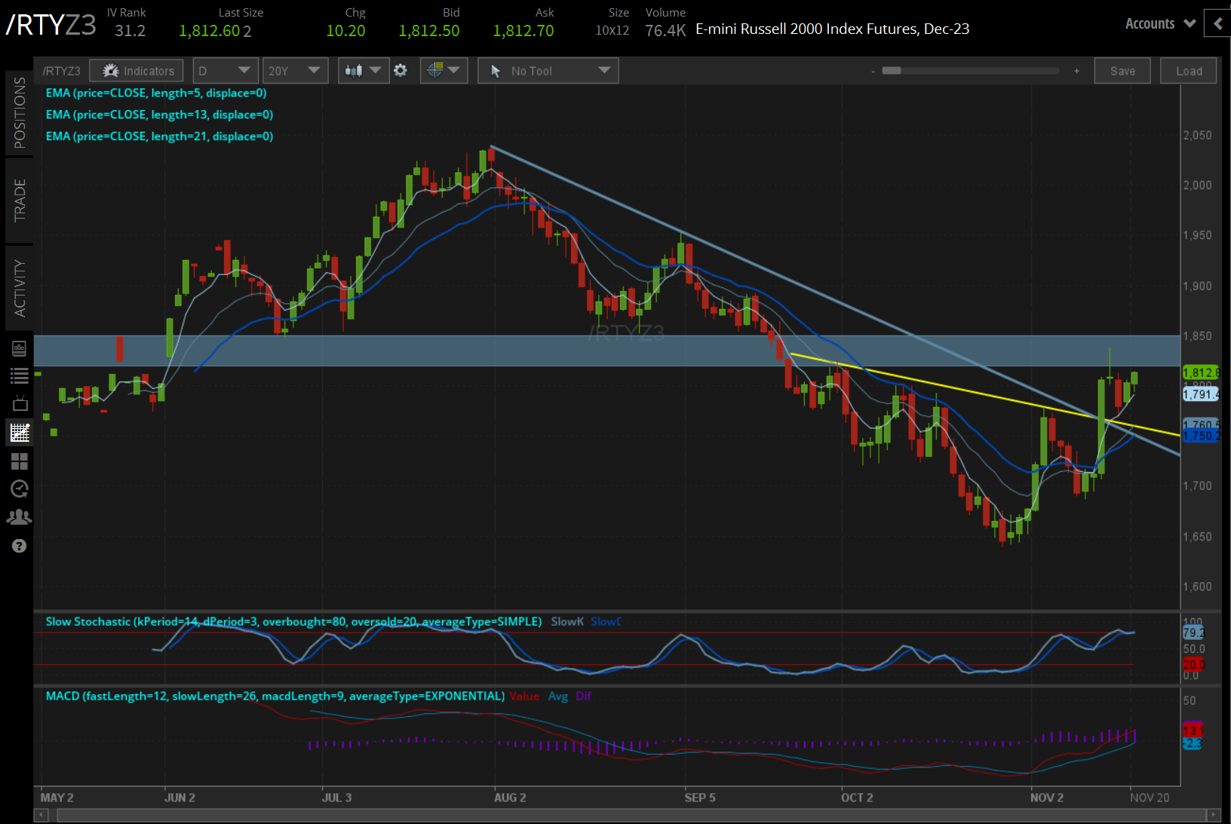Viewport: 1231px width, 824px height.
Task: Open the Activity side tab
Action: tap(20, 288)
